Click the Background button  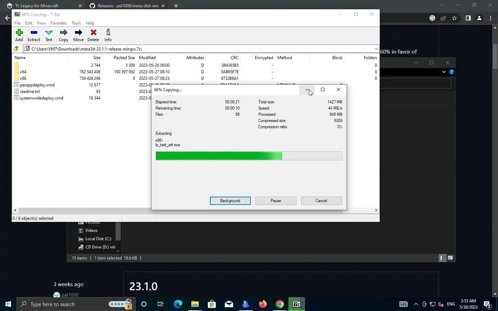click(230, 201)
